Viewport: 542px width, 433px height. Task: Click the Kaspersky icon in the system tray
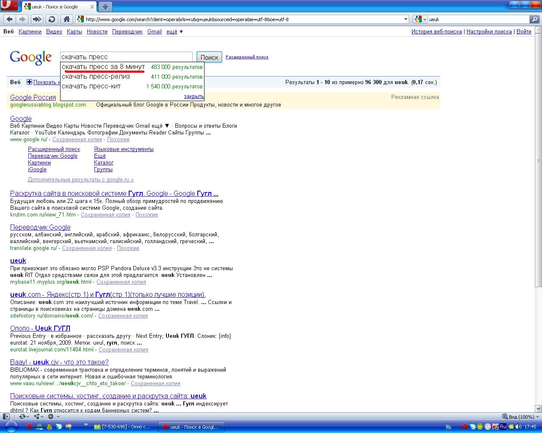[x=495, y=427]
